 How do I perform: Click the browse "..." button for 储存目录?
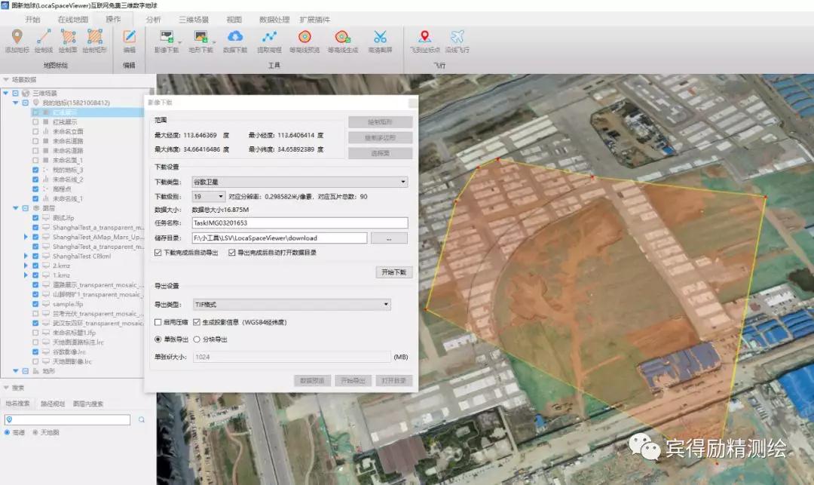click(390, 238)
